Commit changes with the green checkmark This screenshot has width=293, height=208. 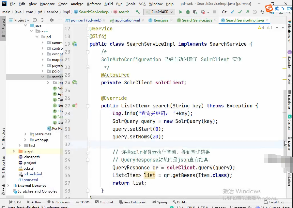click(x=240, y=12)
